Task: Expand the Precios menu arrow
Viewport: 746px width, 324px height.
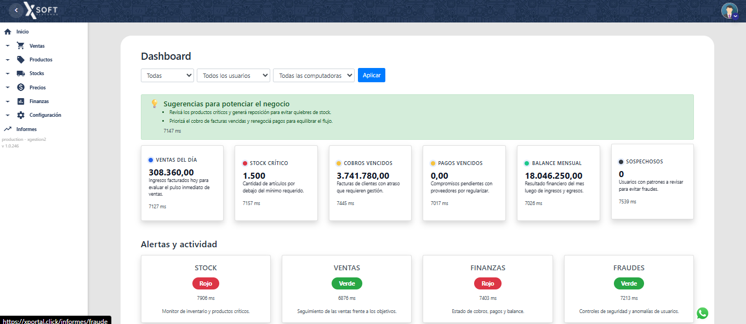Action: pyautogui.click(x=8, y=88)
